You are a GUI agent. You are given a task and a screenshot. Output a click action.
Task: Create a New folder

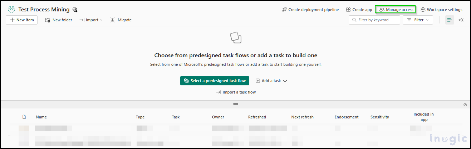click(59, 20)
